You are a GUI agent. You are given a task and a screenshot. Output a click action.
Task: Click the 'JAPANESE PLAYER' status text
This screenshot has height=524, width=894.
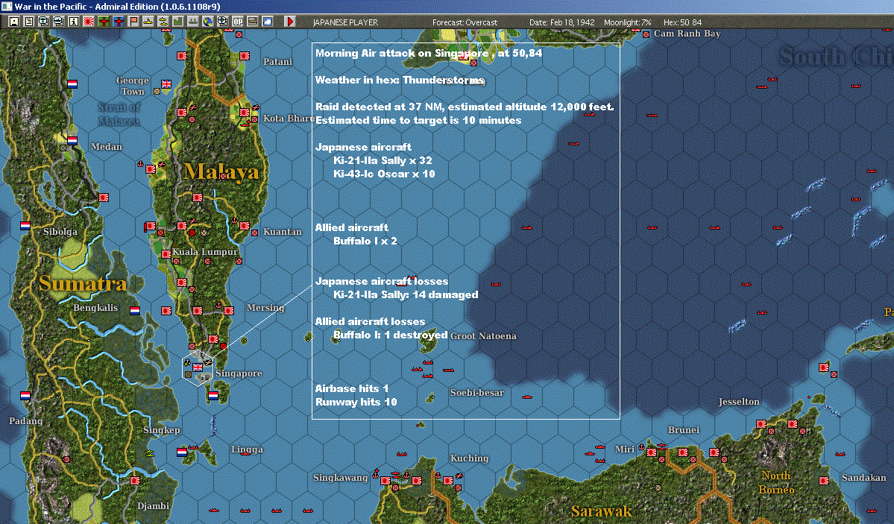[x=345, y=22]
